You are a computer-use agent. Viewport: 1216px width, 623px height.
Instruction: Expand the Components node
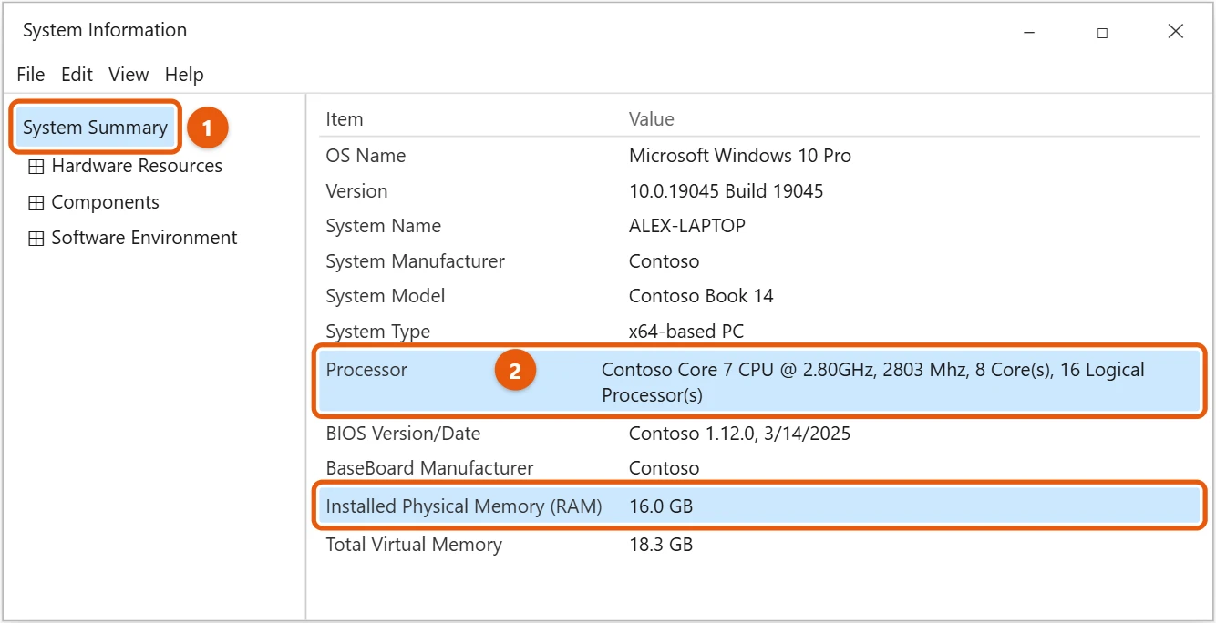[x=36, y=203]
